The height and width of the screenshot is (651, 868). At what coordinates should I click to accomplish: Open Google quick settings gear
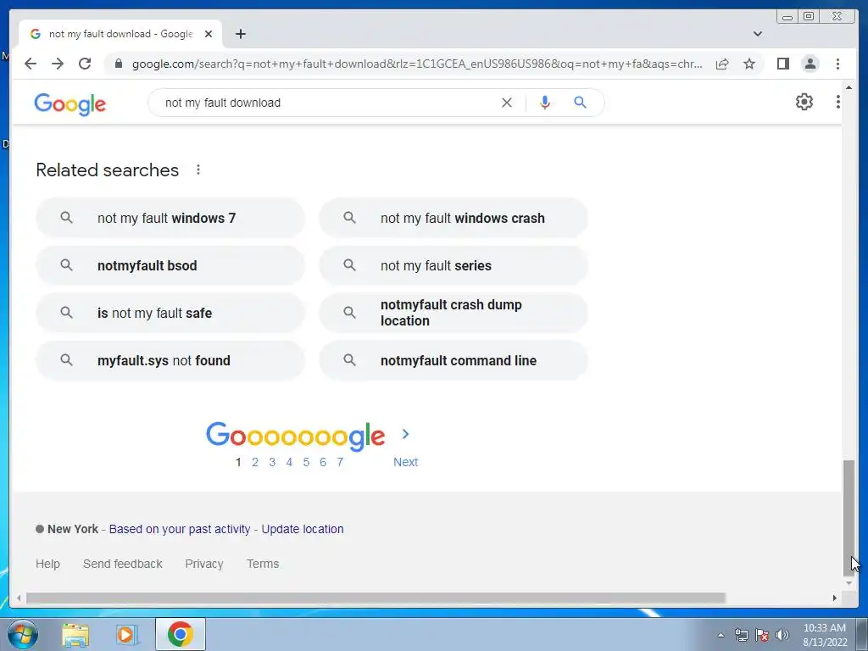[x=804, y=102]
